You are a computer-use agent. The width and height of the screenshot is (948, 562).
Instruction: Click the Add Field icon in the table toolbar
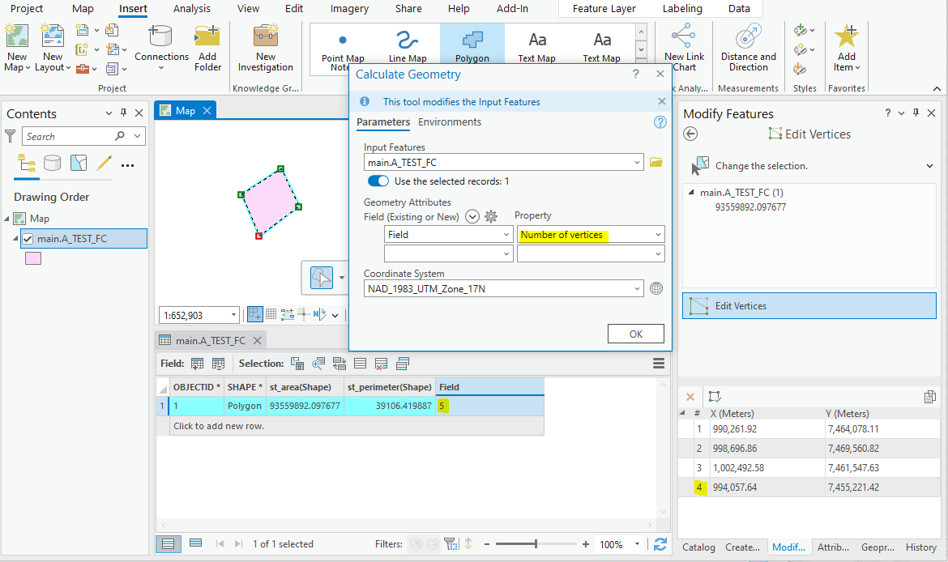click(197, 363)
